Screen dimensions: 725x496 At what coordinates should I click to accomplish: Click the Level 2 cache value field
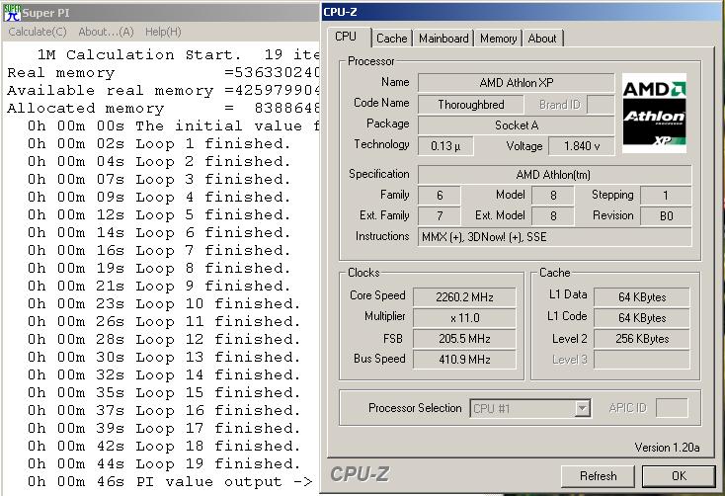642,339
